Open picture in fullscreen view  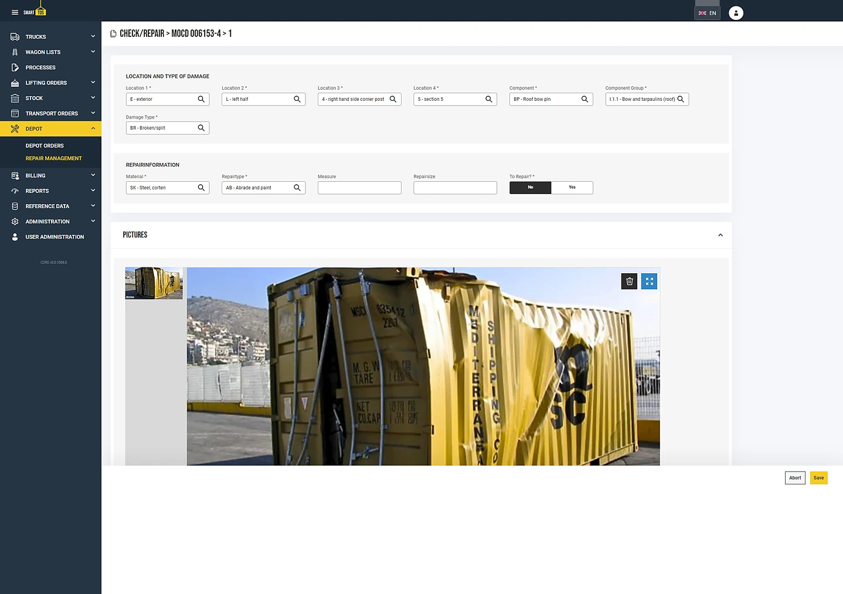click(x=649, y=281)
